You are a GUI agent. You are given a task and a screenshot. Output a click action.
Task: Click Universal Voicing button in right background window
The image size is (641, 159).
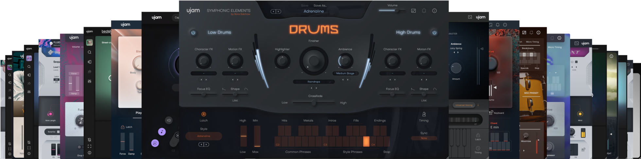click(464, 105)
